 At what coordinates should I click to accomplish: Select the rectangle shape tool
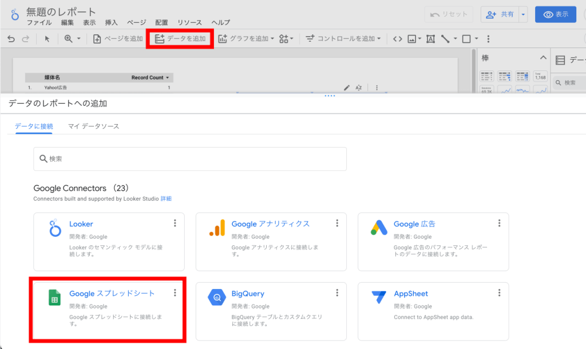coord(466,39)
